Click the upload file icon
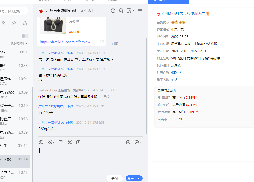Viewport: 254px width, 182px height. click(x=61, y=142)
